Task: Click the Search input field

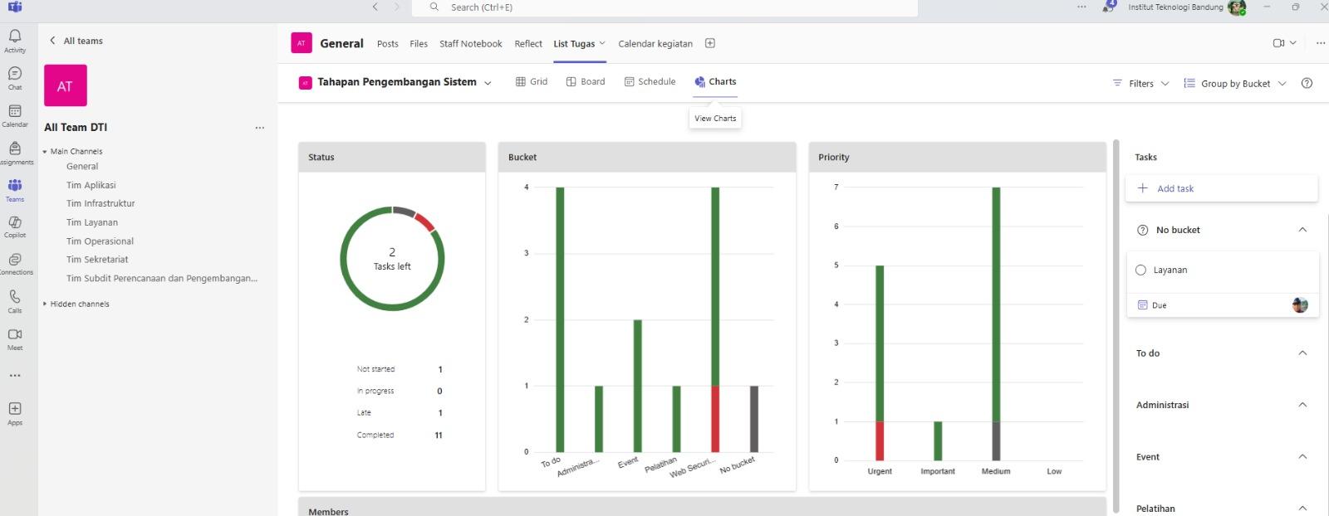Action: pyautogui.click(x=664, y=7)
